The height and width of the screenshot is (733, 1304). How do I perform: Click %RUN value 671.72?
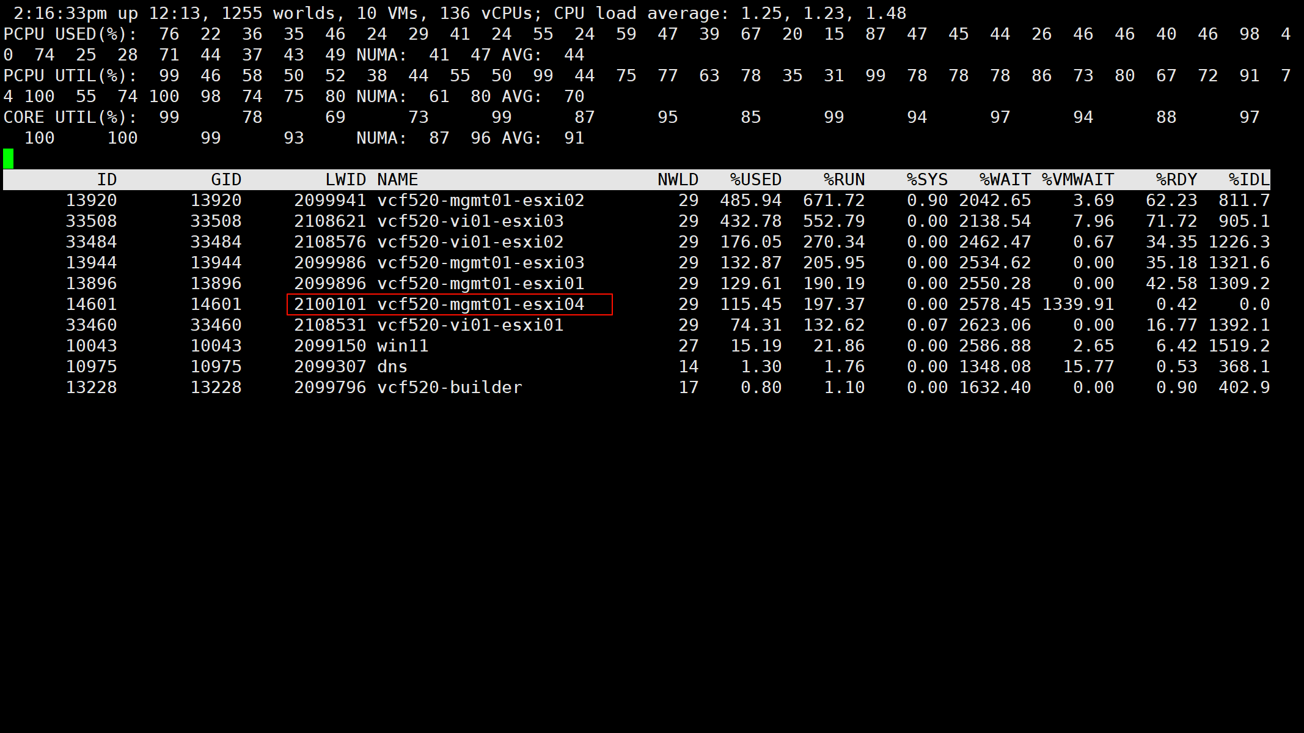point(834,201)
